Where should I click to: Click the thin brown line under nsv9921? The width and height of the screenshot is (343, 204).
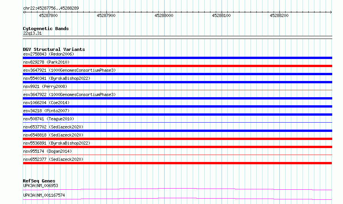point(177,90)
